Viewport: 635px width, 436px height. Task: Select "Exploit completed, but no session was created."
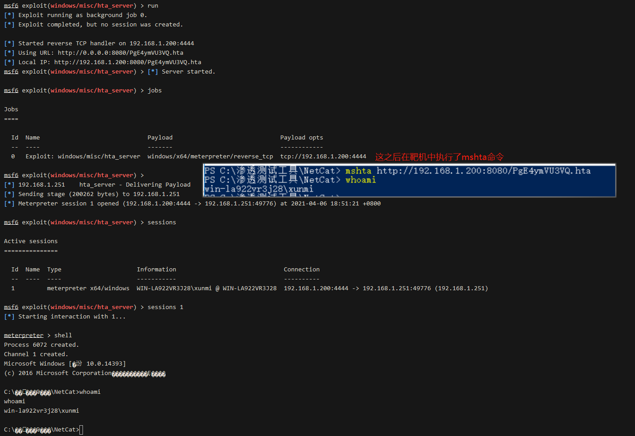pyautogui.click(x=100, y=25)
